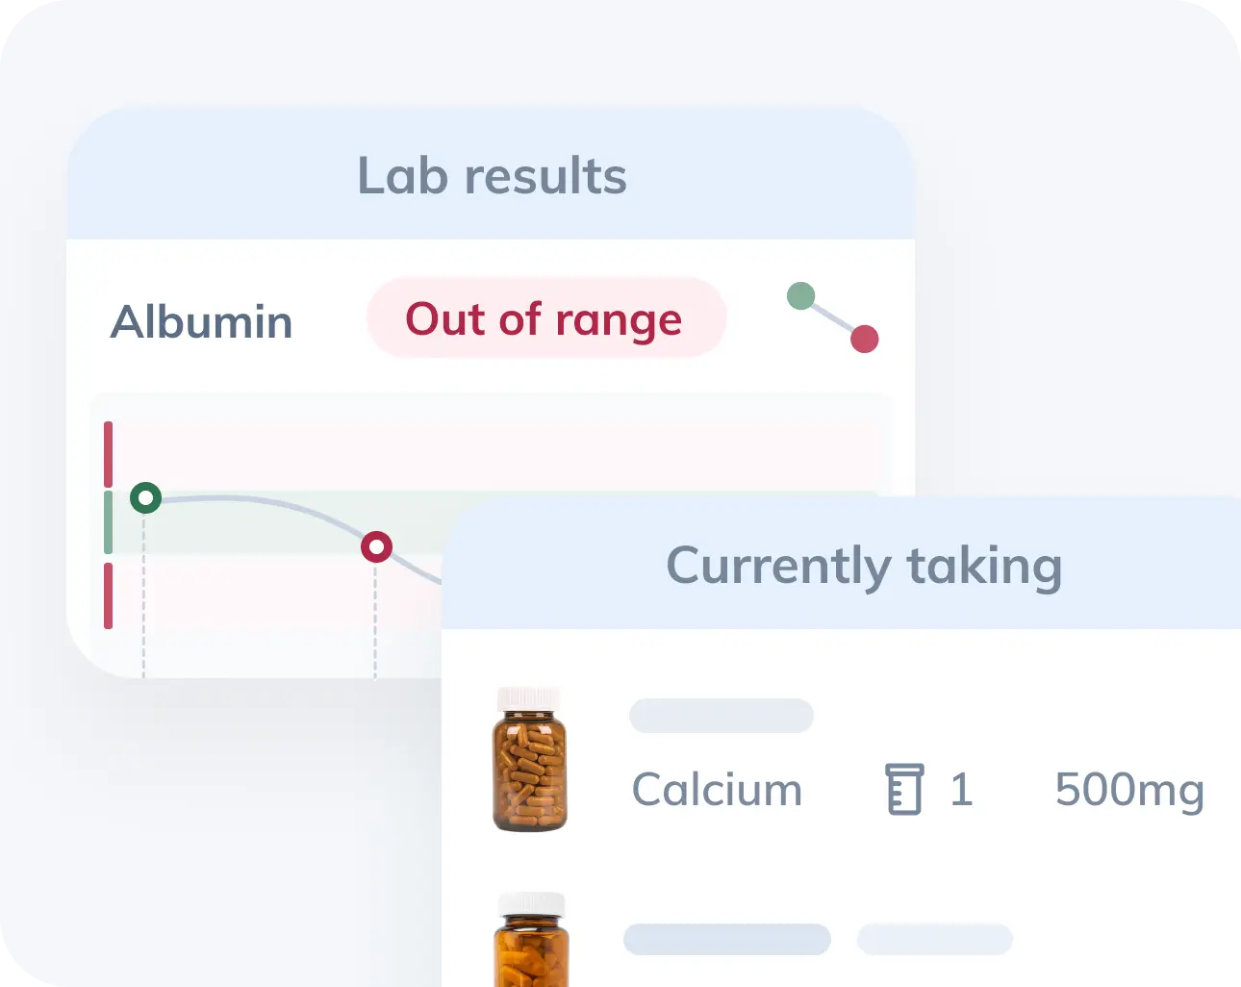Click the pink out-of-range band at the top of the chart
This screenshot has width=1241, height=987.
click(495, 454)
